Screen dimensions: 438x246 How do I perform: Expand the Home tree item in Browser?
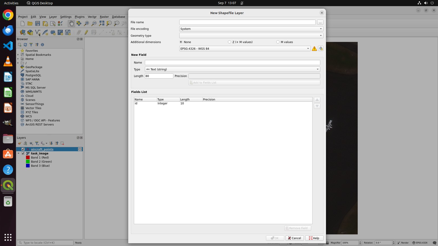tap(18, 59)
